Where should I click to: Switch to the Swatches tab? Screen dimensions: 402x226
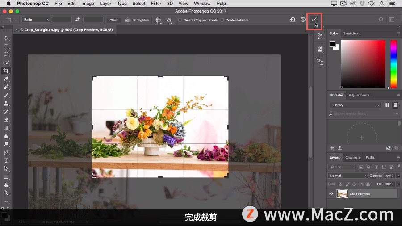click(351, 33)
